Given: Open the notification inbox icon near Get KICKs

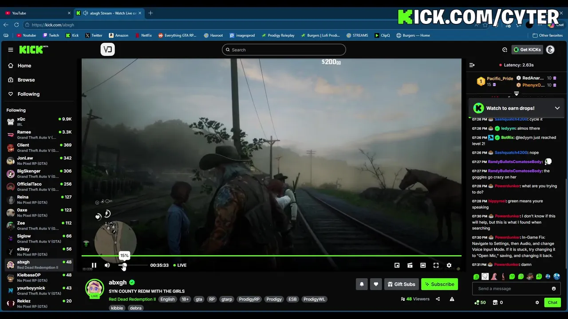Looking at the screenshot, I should [505, 50].
